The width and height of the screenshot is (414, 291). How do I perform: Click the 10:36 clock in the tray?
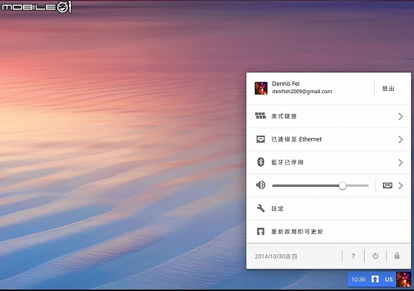(x=358, y=279)
